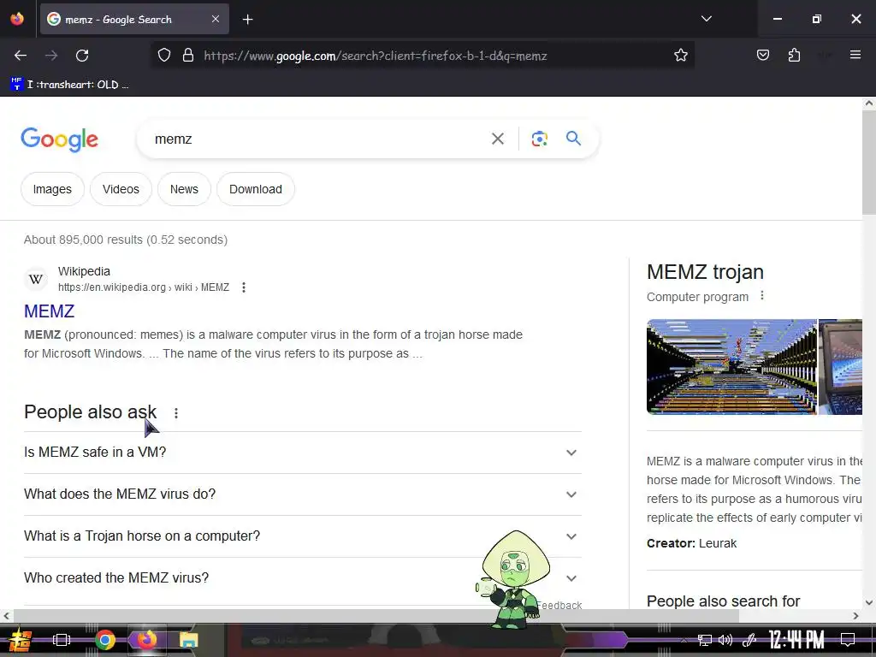Open the MEMZ trojan tunnel glitch image
Viewport: 876px width, 657px height.
[x=731, y=366]
